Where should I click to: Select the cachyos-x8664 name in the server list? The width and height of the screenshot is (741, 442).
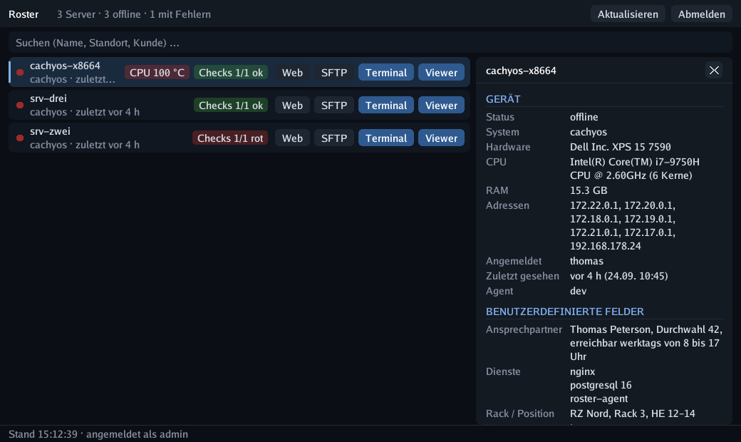pyautogui.click(x=66, y=66)
